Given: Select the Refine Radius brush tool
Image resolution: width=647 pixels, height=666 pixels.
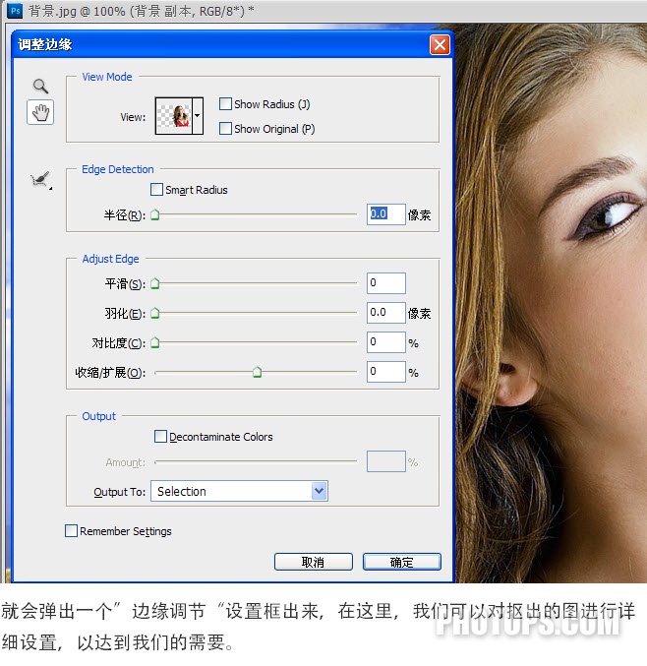Looking at the screenshot, I should point(40,180).
